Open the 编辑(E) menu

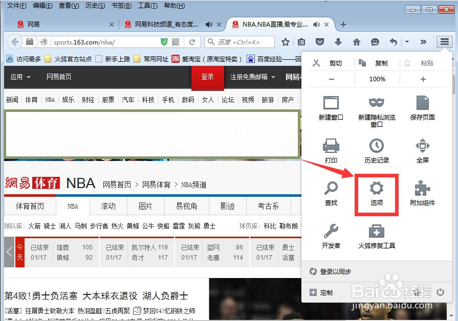(42, 6)
